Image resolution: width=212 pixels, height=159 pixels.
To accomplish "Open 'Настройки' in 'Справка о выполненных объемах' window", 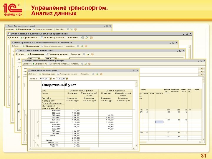I will click(x=73, y=38).
